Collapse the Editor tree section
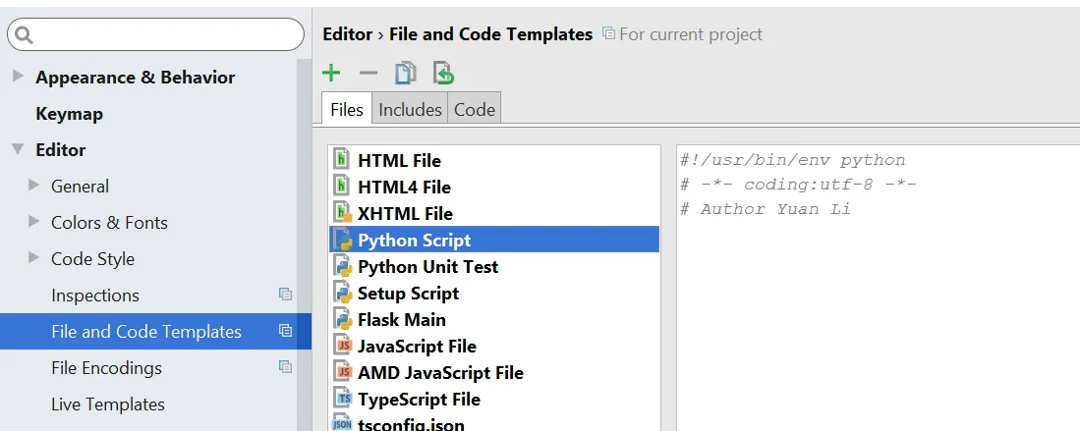Viewport: 1080px width, 431px height. 18,149
